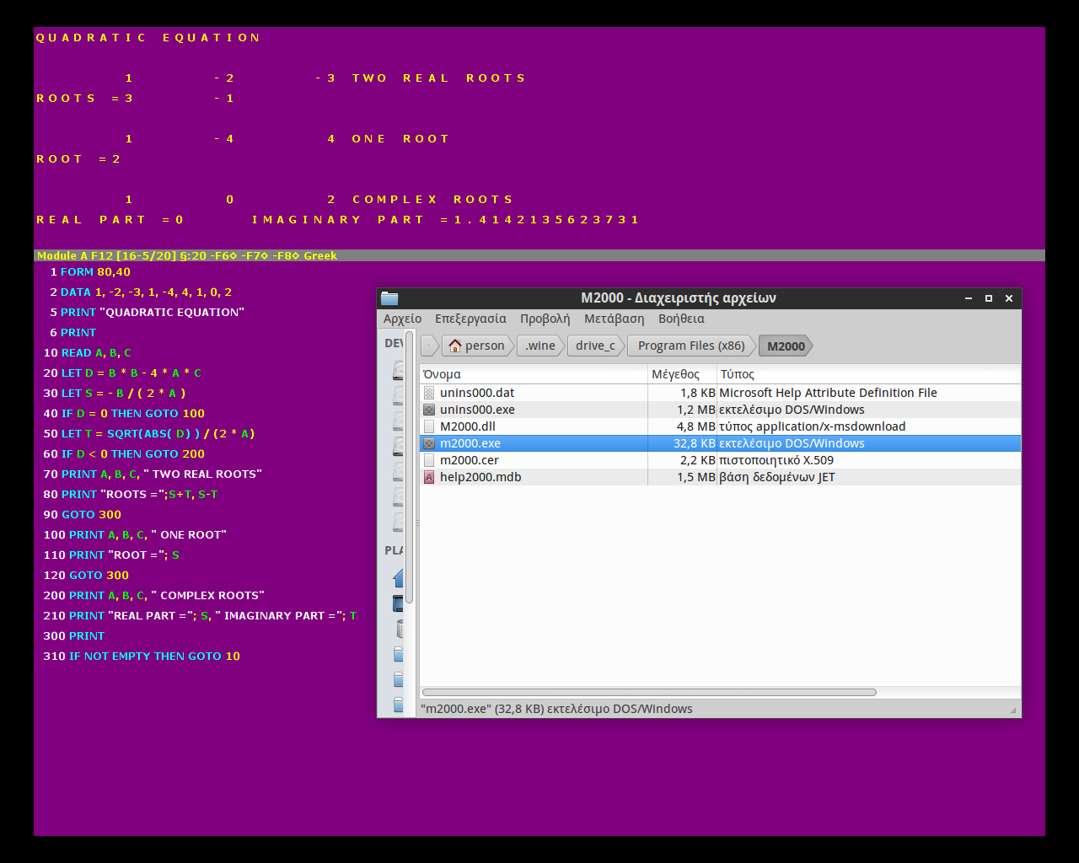Click the βάση δεδομένων JET type cell

(777, 477)
